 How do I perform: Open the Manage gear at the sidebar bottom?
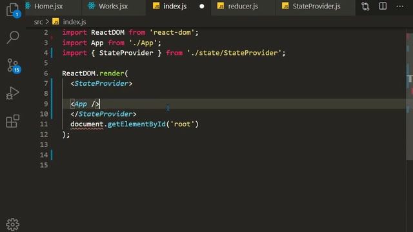pos(12,224)
